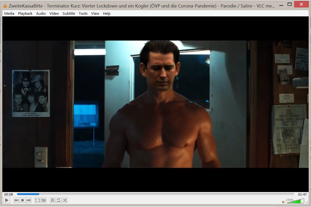The image size is (311, 207).
Task: Toggle the playlist view
Action: point(52,200)
